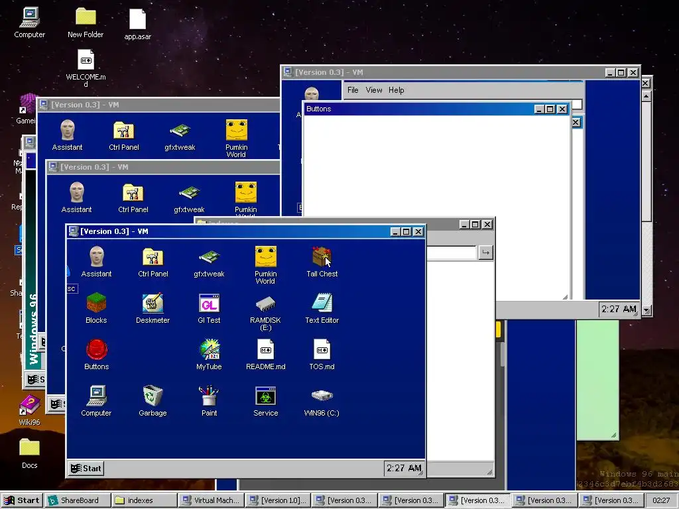
Task: Minimize the front [Version 0.3] VM window
Action: point(395,231)
